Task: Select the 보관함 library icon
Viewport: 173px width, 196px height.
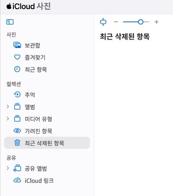Action: coord(17,45)
